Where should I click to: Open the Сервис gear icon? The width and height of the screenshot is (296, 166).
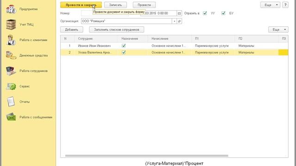pyautogui.click(x=11, y=86)
